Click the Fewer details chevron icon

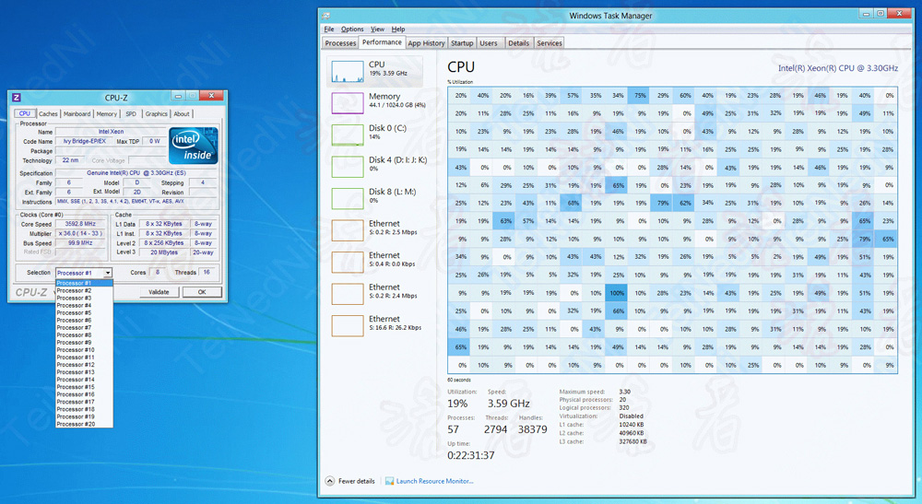point(330,481)
